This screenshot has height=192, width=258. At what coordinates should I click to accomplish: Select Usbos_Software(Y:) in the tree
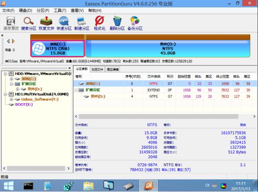[40, 99]
